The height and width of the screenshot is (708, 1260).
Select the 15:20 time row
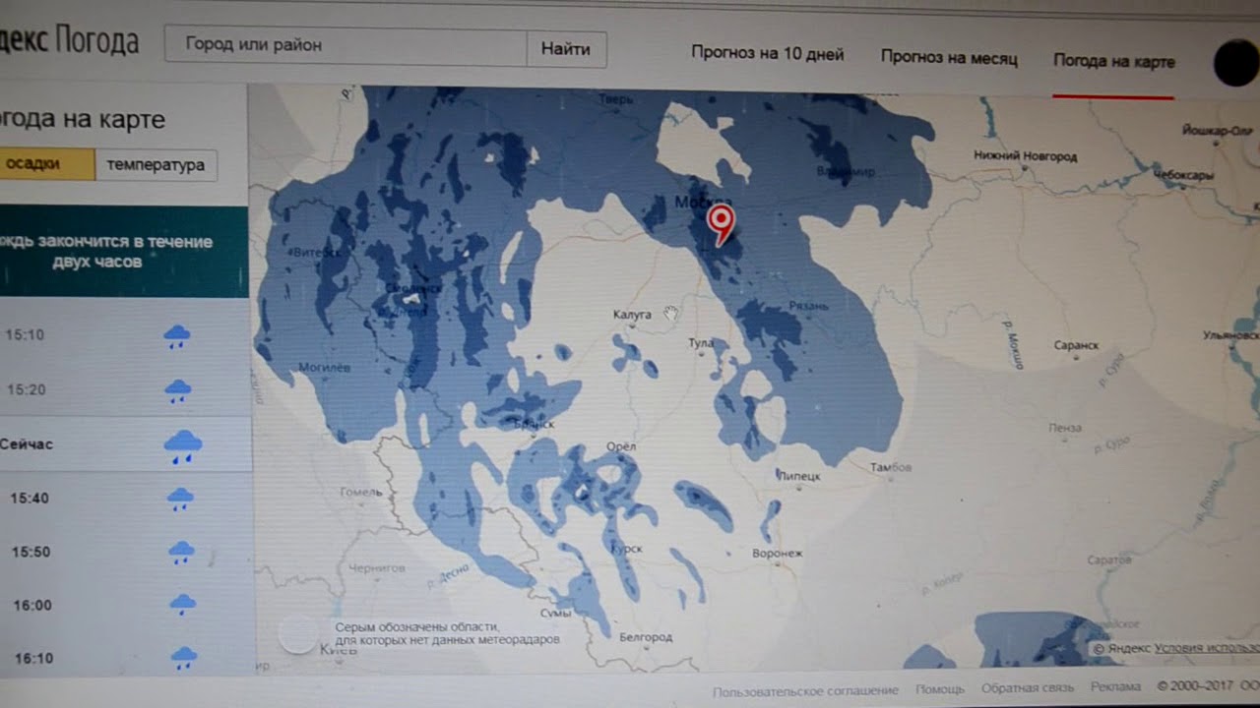(124, 390)
